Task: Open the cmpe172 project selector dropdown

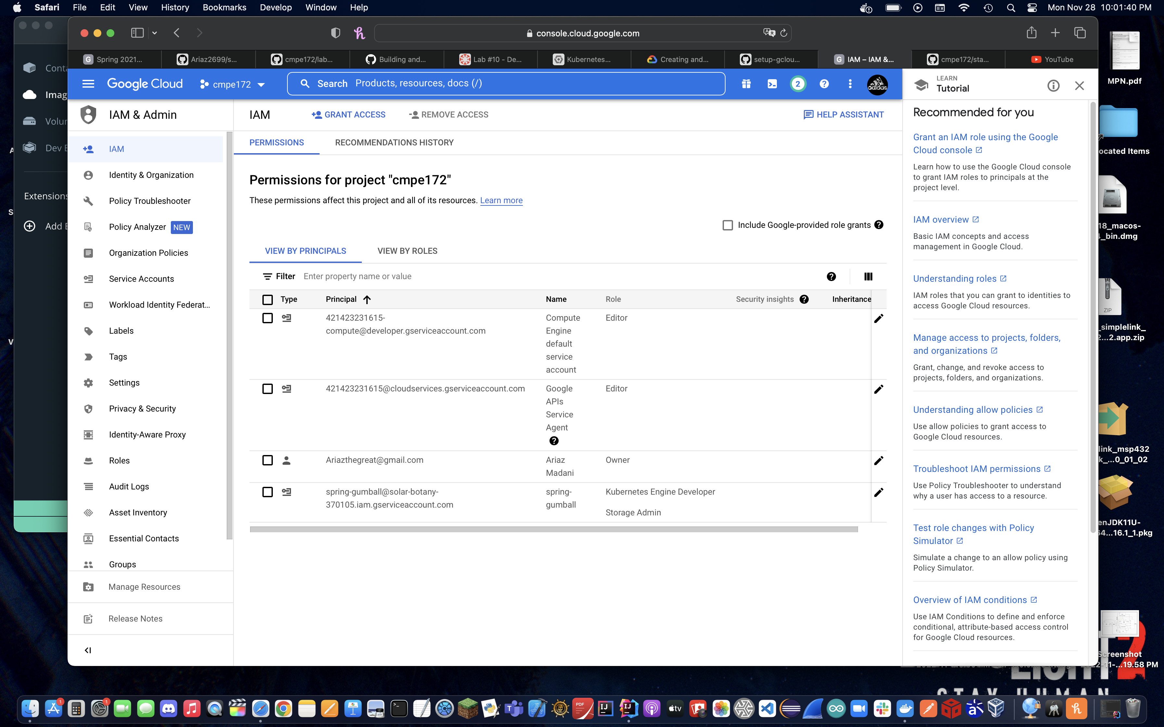Action: (x=233, y=84)
